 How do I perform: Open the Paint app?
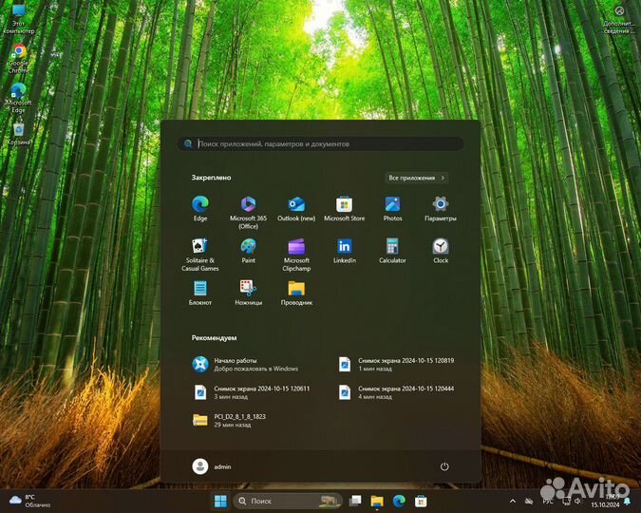(248, 251)
